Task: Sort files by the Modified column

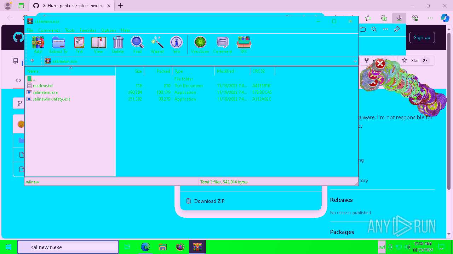Action: (x=232, y=71)
